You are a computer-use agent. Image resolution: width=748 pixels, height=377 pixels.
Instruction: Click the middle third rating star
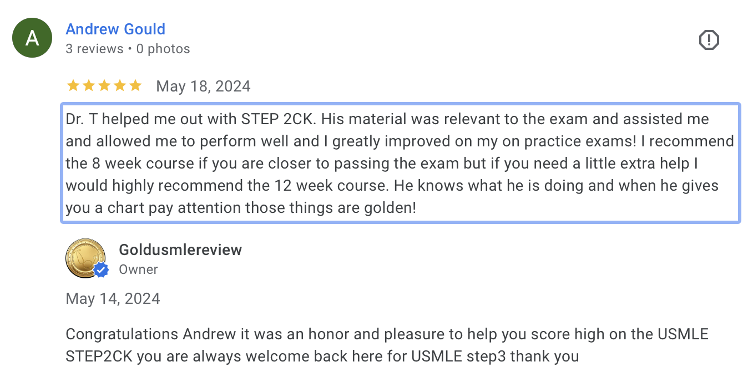(104, 86)
